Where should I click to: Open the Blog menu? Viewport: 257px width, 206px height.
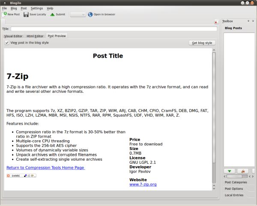14,9
